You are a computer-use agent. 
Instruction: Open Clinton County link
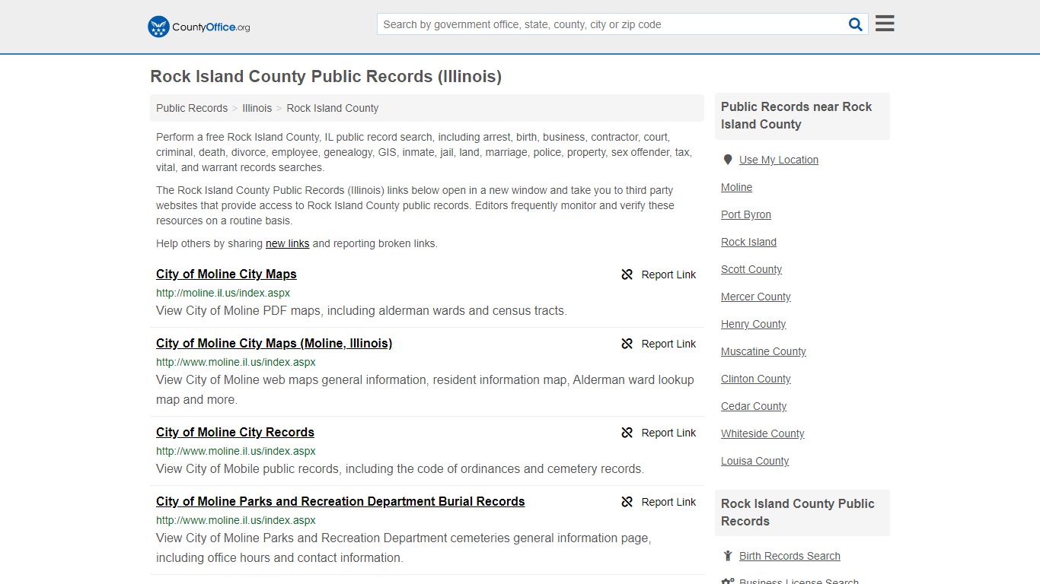756,379
